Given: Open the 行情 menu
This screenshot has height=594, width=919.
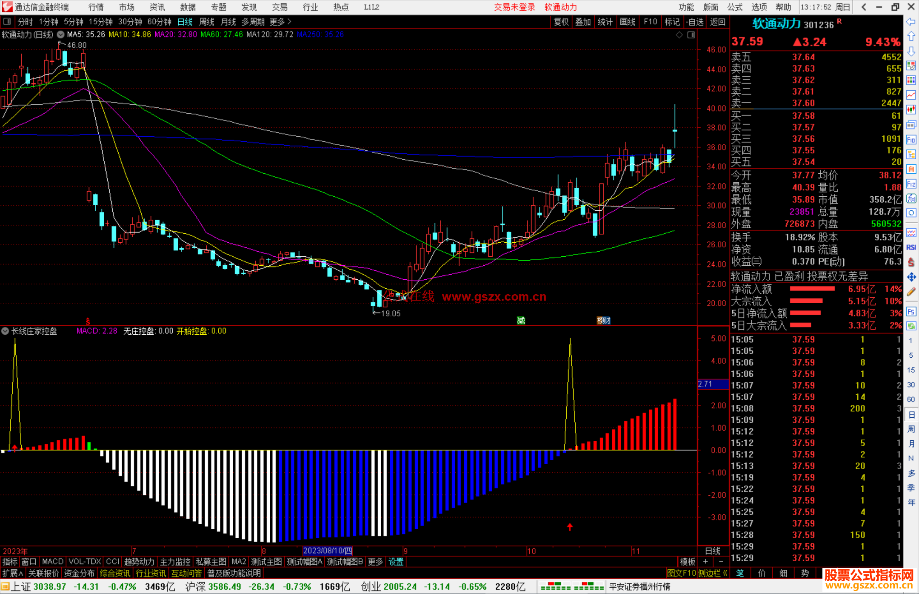Looking at the screenshot, I should (x=96, y=7).
